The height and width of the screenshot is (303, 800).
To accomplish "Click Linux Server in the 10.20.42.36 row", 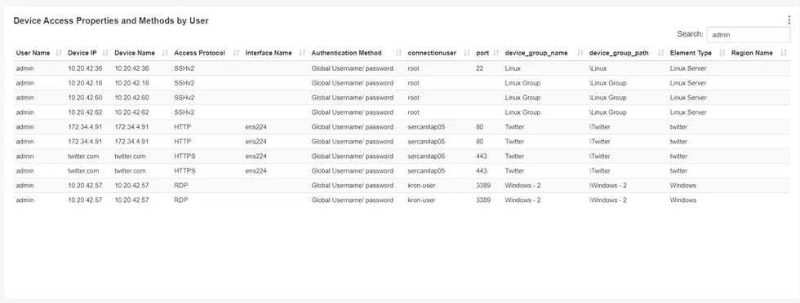I will pos(688,68).
